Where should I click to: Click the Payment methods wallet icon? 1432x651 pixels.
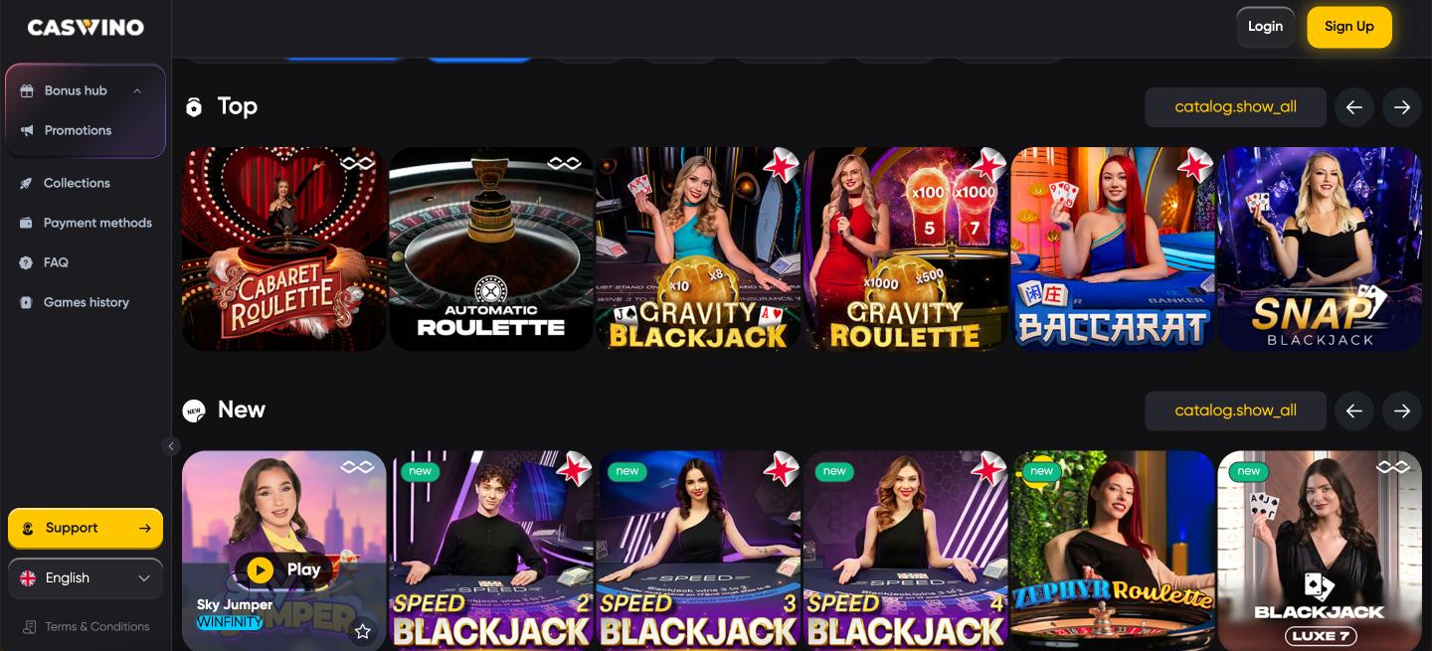click(26, 223)
